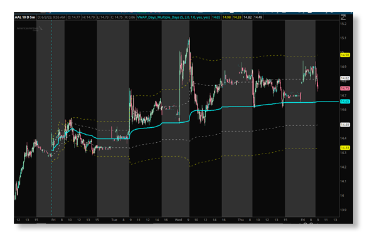The image size is (367, 235).
Task: Click the 14.1 price axis label
Action: [x=343, y=182]
